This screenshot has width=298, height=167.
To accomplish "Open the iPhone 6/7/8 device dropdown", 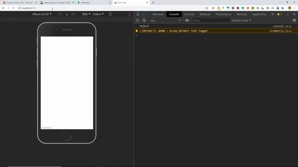I will [x=42, y=14].
